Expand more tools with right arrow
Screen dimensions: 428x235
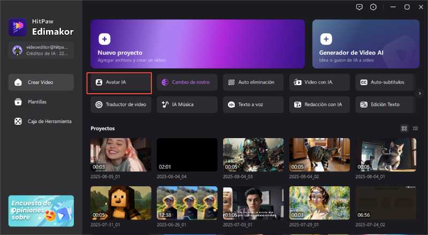coord(420,93)
